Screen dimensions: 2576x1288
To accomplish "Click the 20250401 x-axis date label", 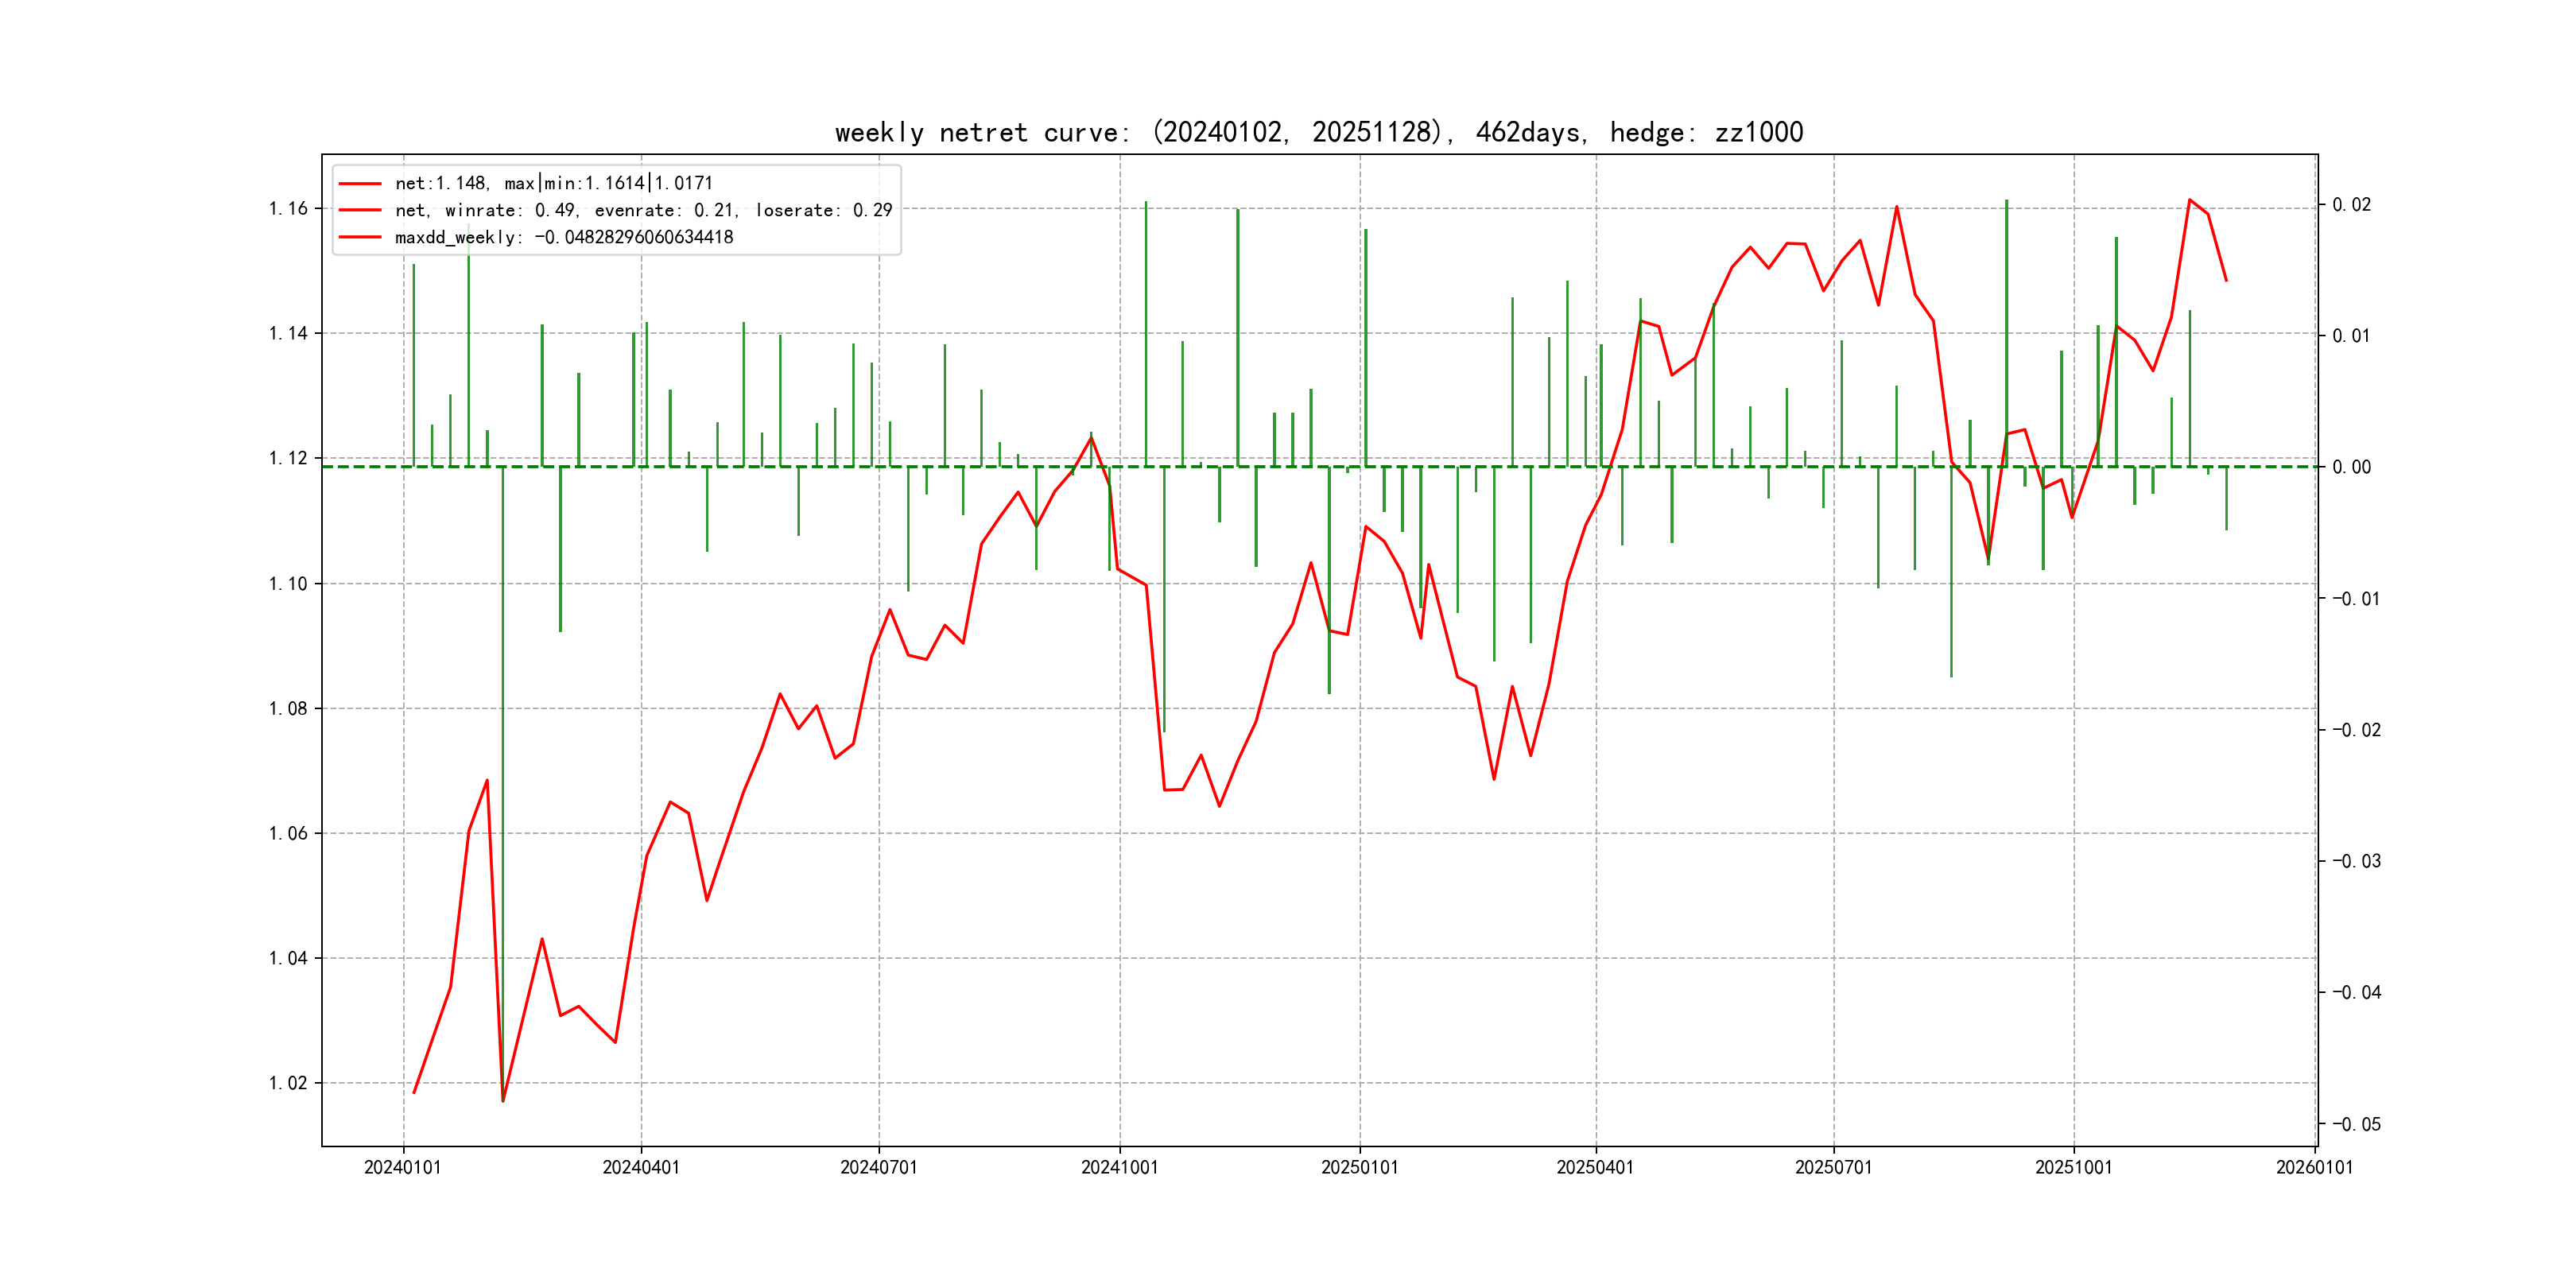I will [1595, 1167].
